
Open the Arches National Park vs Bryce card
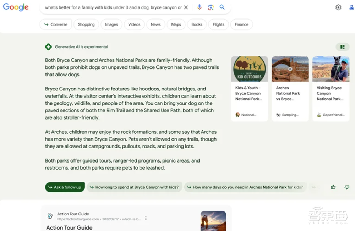point(290,89)
